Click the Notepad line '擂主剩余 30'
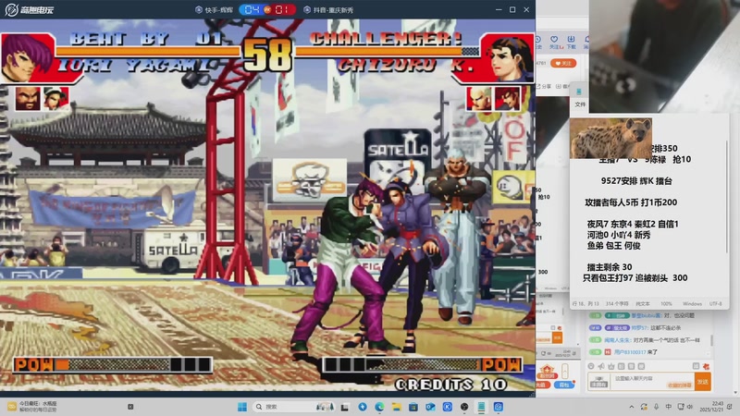 [610, 267]
